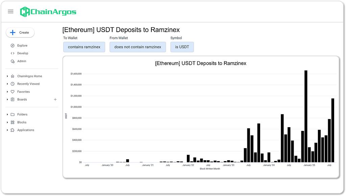
Task: Open Applications
Action: pyautogui.click(x=26, y=130)
